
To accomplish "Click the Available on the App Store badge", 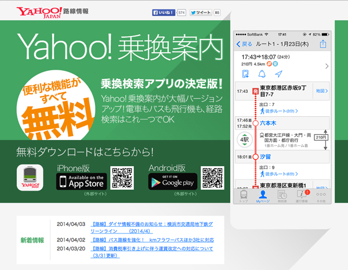I will coord(81,181).
